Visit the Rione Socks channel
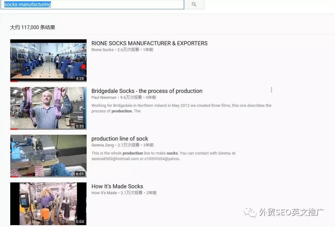The height and width of the screenshot is (227, 335). click(x=102, y=50)
